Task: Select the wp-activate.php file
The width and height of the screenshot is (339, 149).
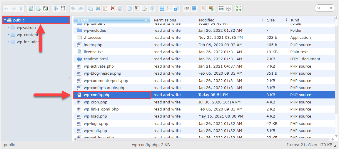Action: click(204, 66)
